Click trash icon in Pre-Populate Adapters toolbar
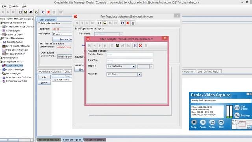 (133, 23)
